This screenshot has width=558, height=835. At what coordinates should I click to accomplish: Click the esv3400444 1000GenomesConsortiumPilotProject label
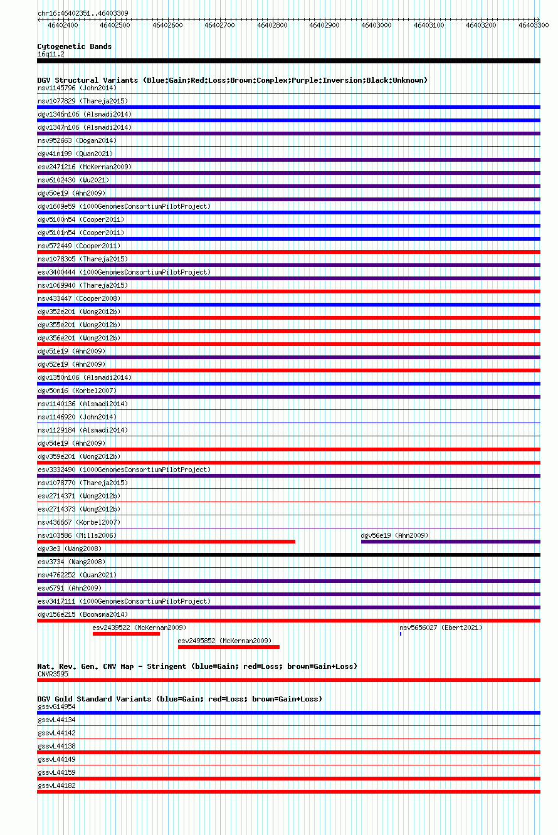[x=124, y=273]
